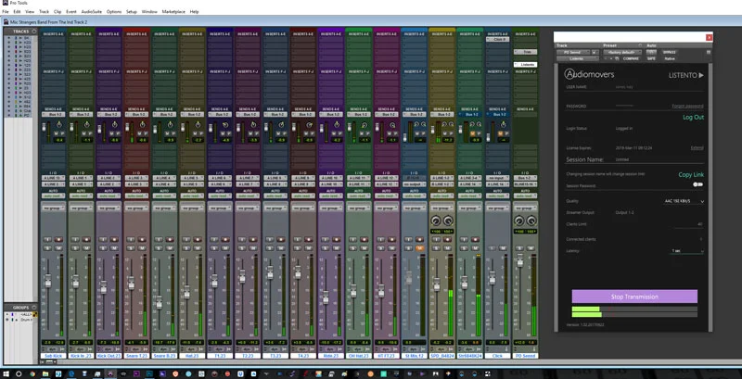Click Stop Transmission button
The width and height of the screenshot is (742, 379).
pos(634,297)
